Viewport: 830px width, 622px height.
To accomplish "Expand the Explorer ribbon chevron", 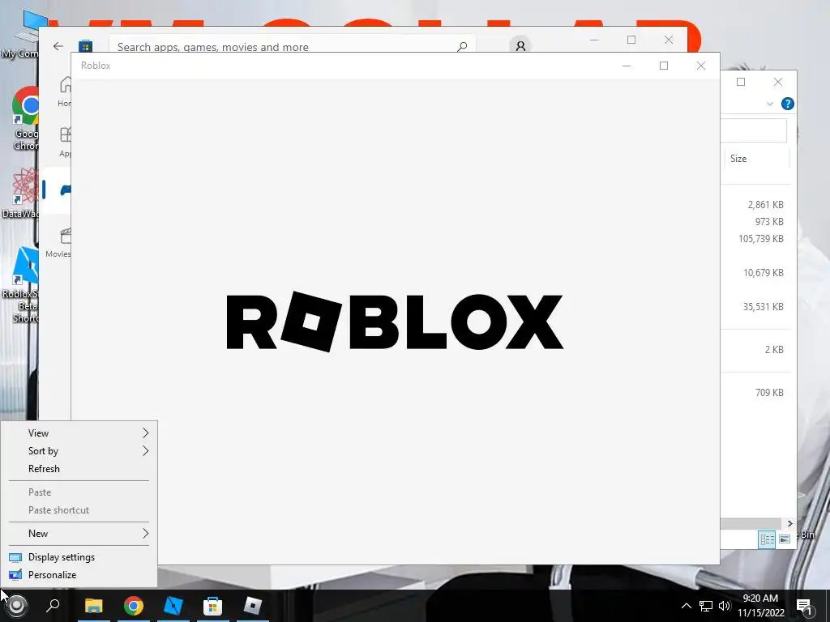I will coord(770,104).
